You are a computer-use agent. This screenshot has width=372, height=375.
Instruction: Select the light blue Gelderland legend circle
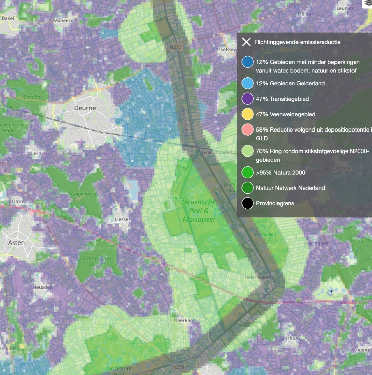click(247, 83)
